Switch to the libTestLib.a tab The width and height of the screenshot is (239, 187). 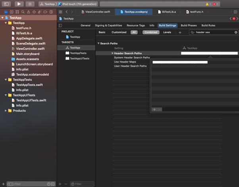167,12
